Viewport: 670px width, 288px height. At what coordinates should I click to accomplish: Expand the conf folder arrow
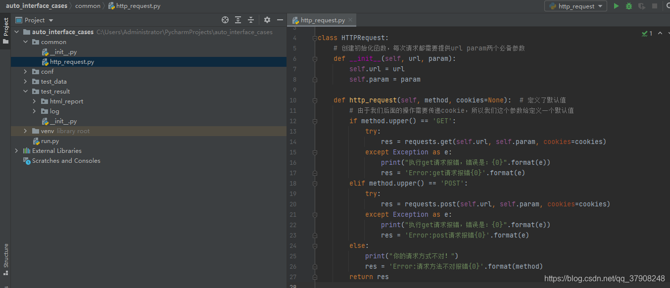[x=26, y=72]
